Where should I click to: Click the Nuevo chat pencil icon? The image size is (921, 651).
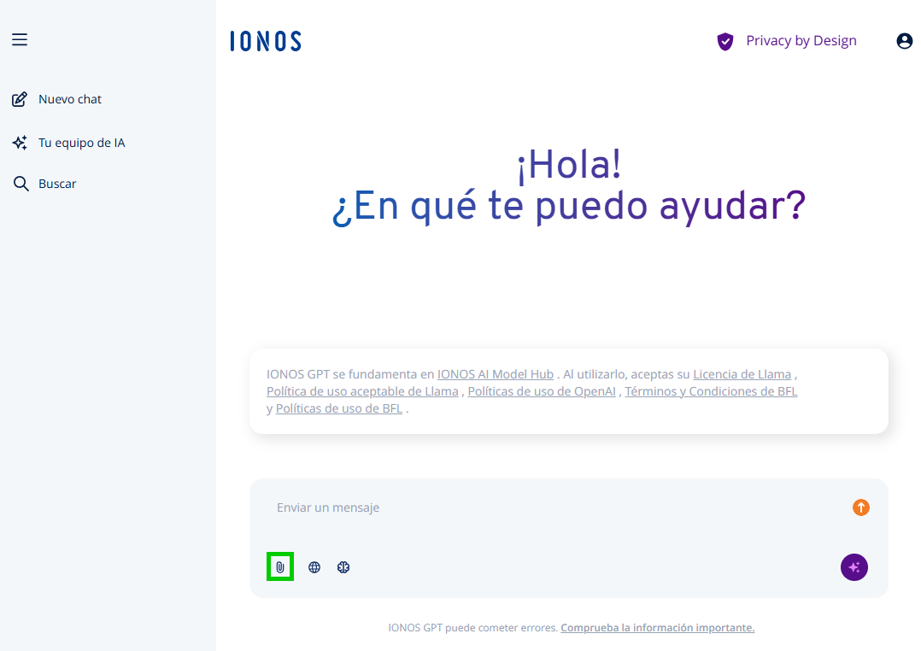[20, 99]
